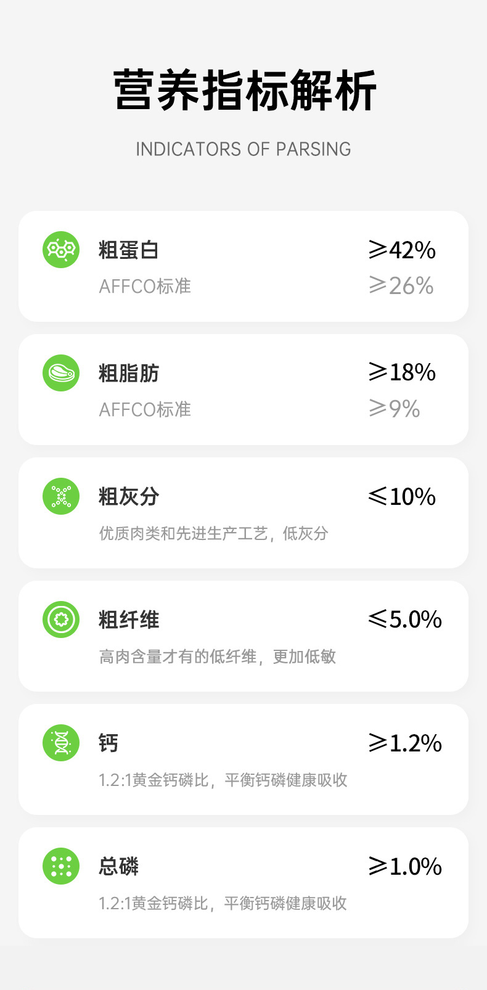Click the ≥26% AFFCO protein standard value

coord(401,285)
